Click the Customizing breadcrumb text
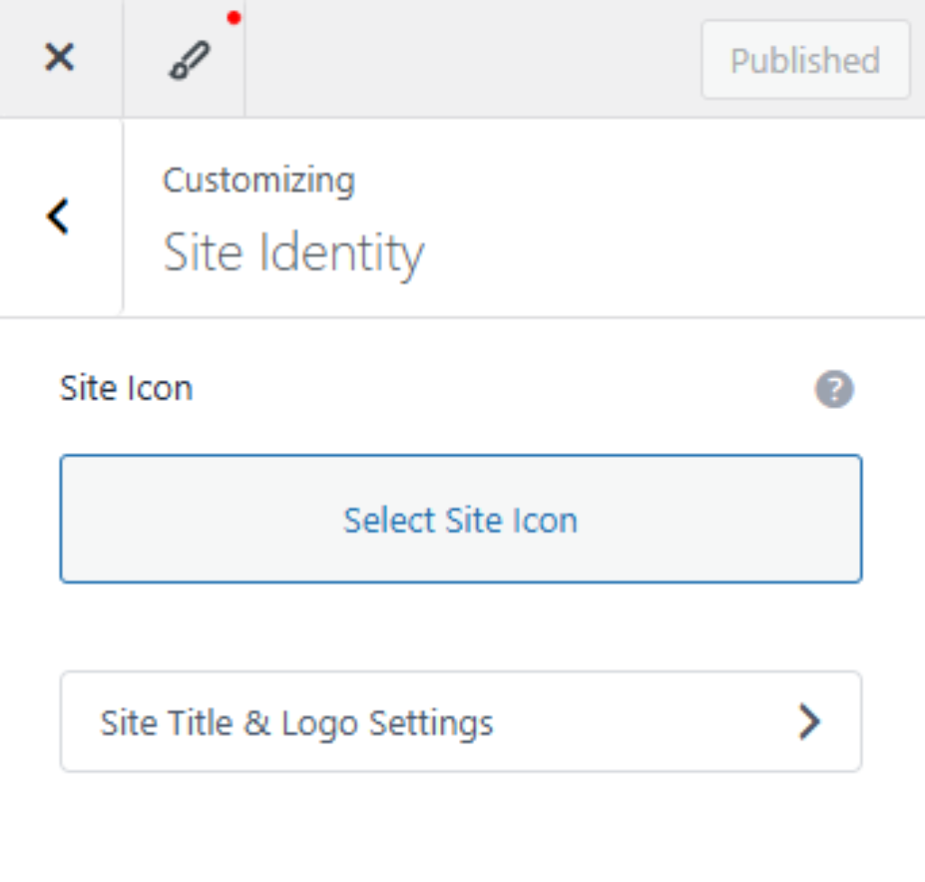925x882 pixels. 258,181
